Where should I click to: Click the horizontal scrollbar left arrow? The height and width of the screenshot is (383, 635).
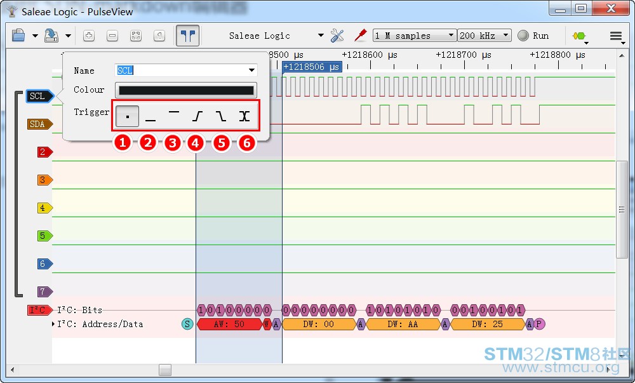[13, 370]
